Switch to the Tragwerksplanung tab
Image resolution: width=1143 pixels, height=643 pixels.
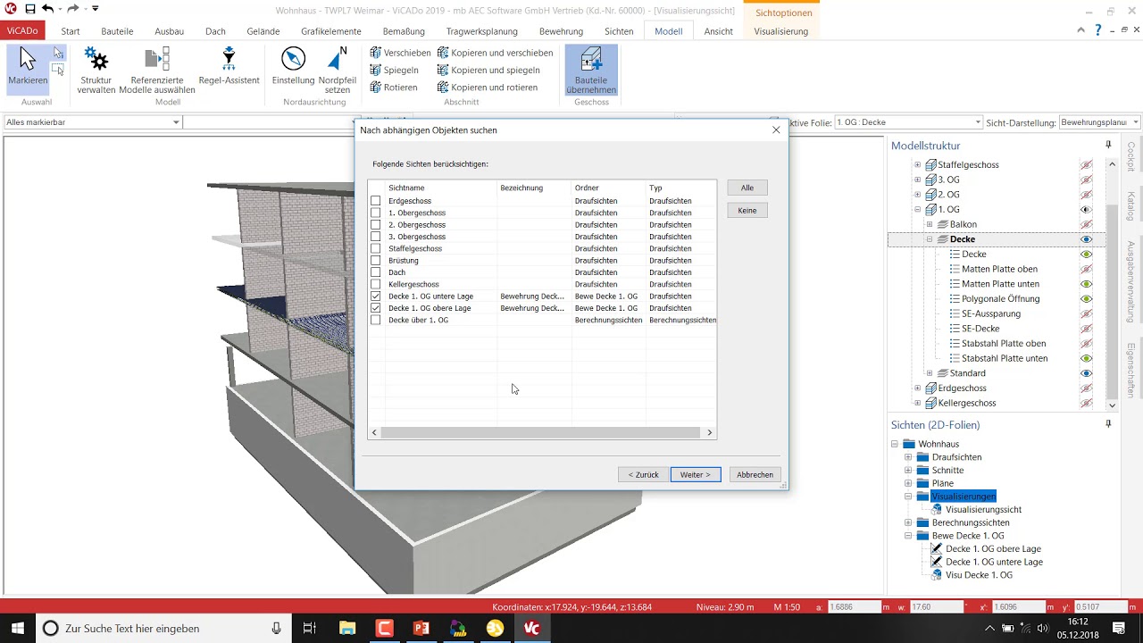click(481, 31)
